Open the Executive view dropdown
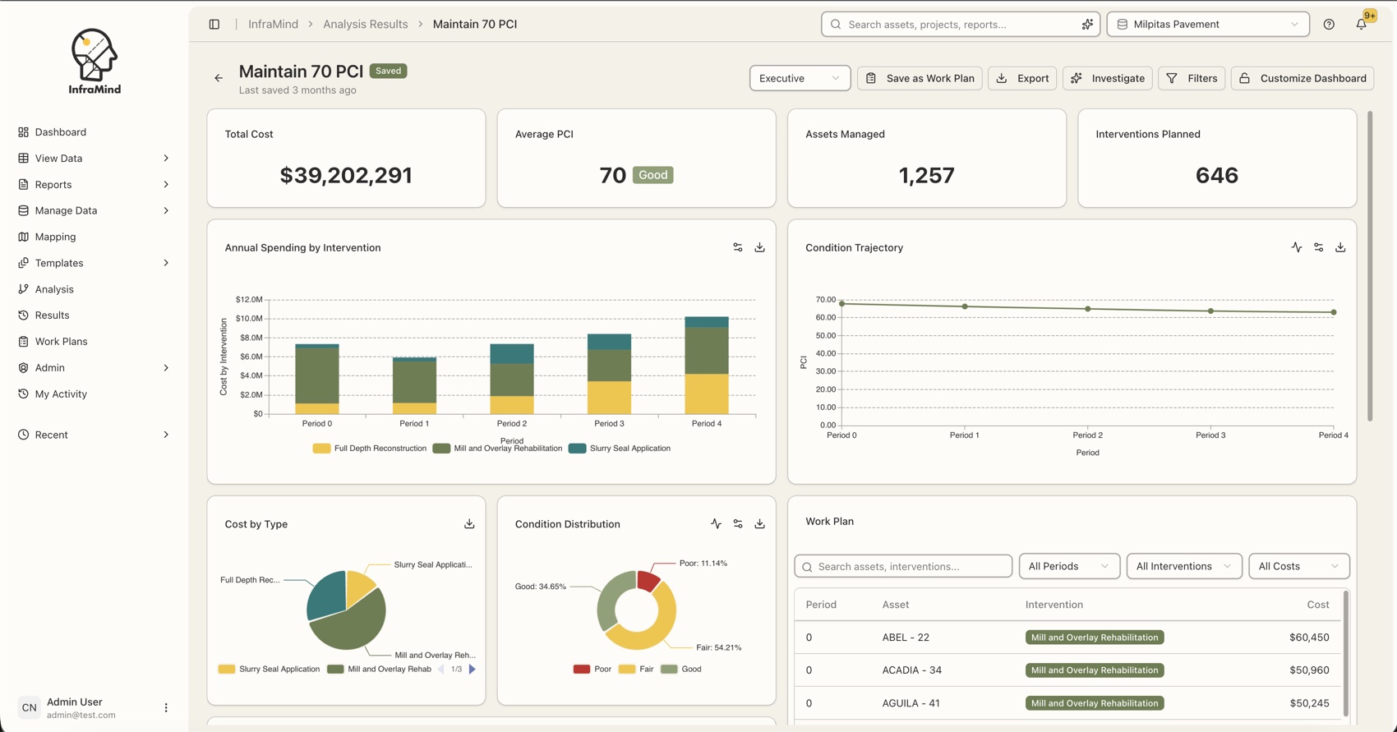 [x=800, y=78]
